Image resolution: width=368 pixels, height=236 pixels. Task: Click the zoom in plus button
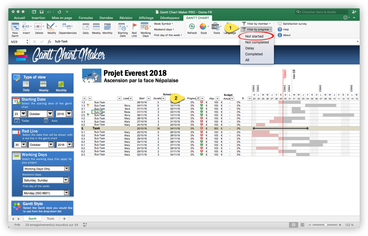click(x=340, y=225)
